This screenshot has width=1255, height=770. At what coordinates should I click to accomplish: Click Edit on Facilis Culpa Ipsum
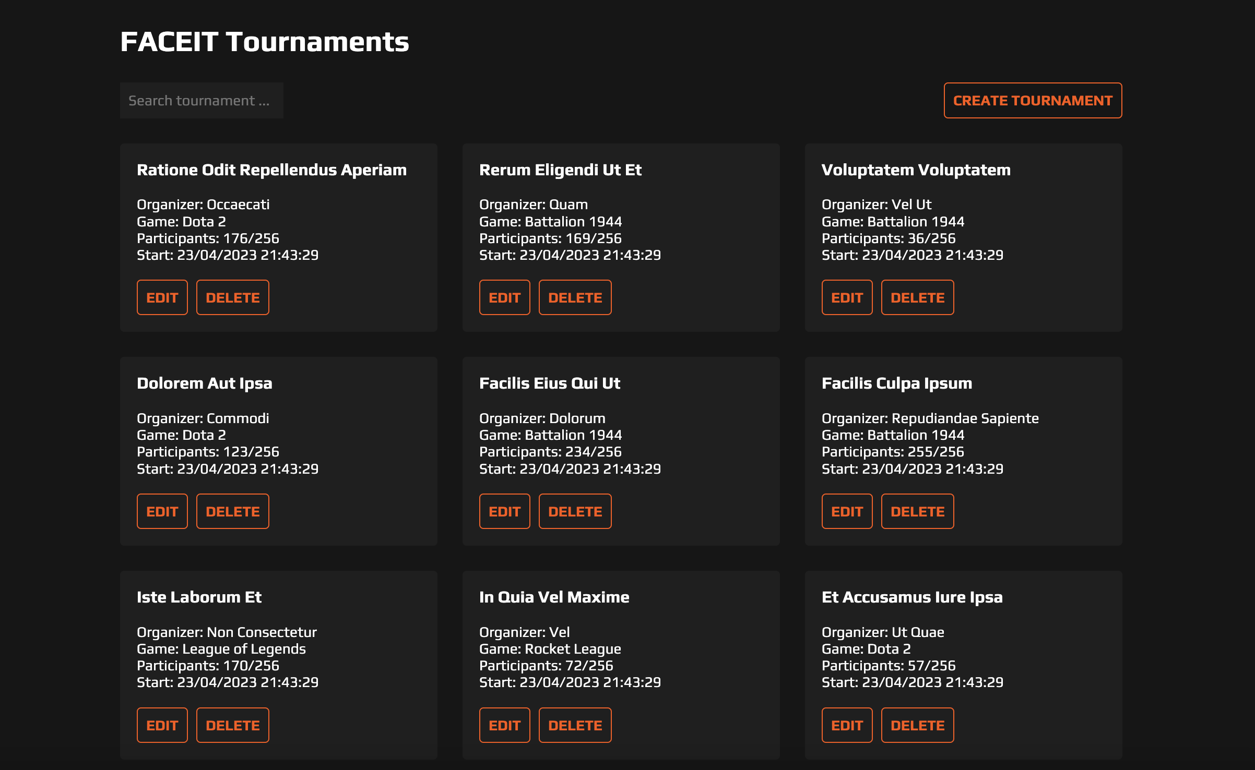coord(847,511)
